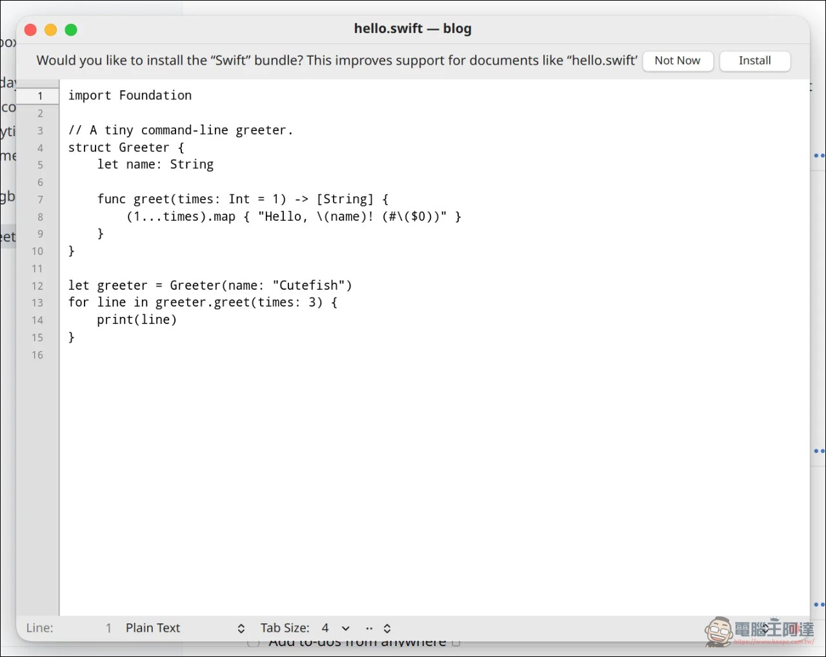The height and width of the screenshot is (657, 826).
Task: Dismiss bundle prompt with Not Now
Action: click(678, 61)
